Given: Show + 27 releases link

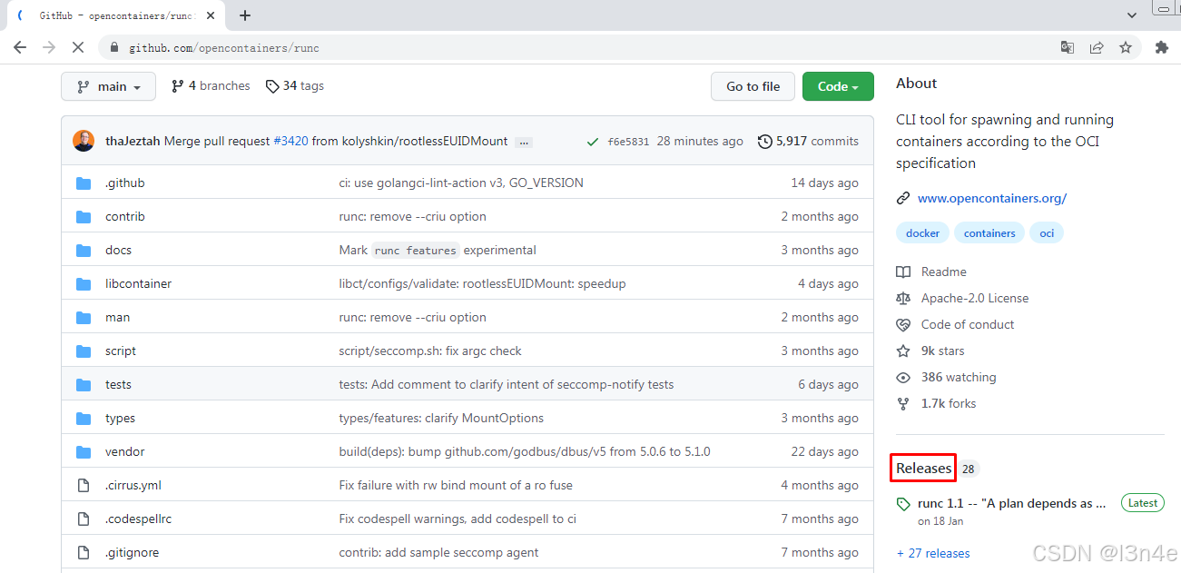Looking at the screenshot, I should (x=933, y=553).
